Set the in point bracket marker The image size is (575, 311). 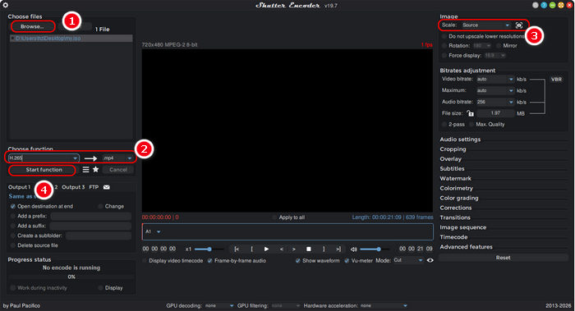[251, 249]
